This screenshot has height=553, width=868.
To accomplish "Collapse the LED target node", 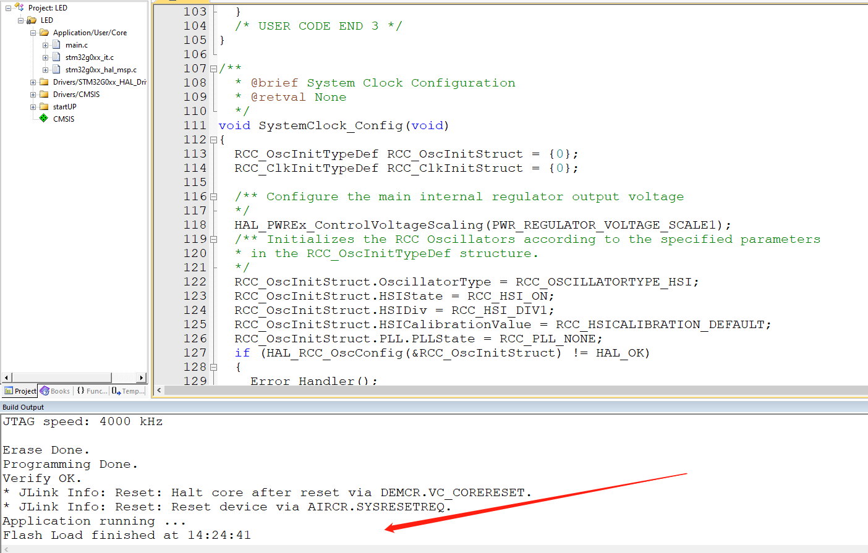I will [x=20, y=20].
